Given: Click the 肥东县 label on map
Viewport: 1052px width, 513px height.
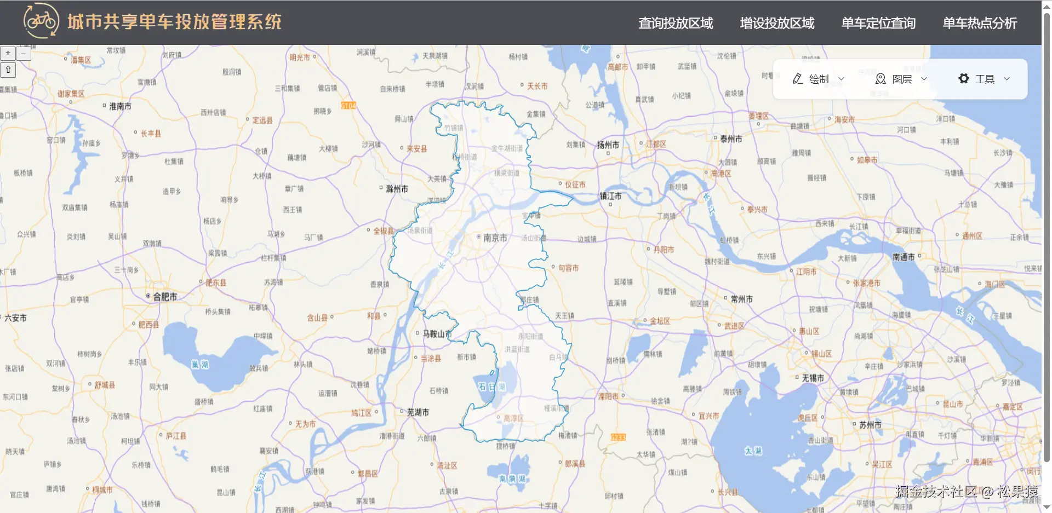Looking at the screenshot, I should 216,283.
